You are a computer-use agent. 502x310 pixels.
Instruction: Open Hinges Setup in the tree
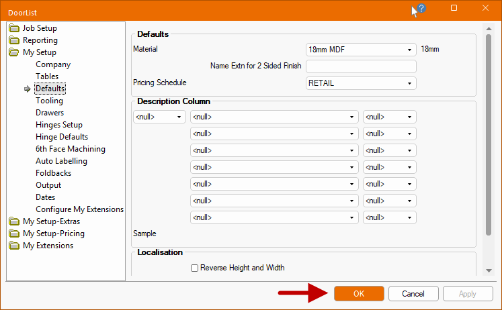tap(59, 125)
